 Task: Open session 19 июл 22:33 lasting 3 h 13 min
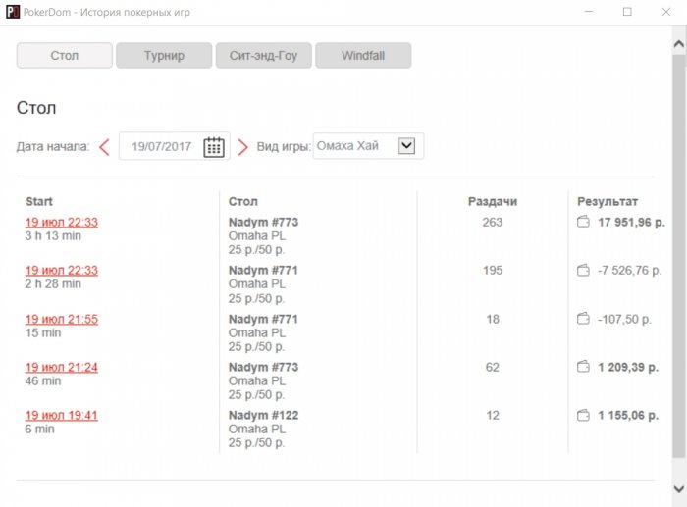pos(62,223)
